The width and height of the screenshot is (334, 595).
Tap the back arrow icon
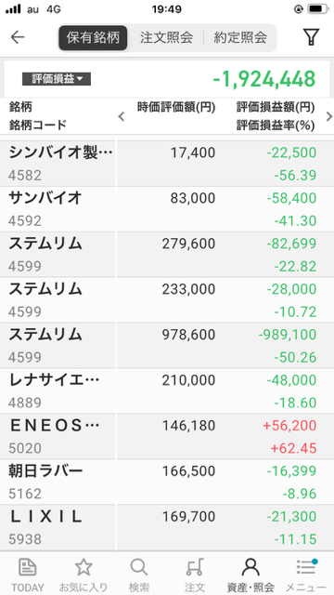tap(18, 37)
